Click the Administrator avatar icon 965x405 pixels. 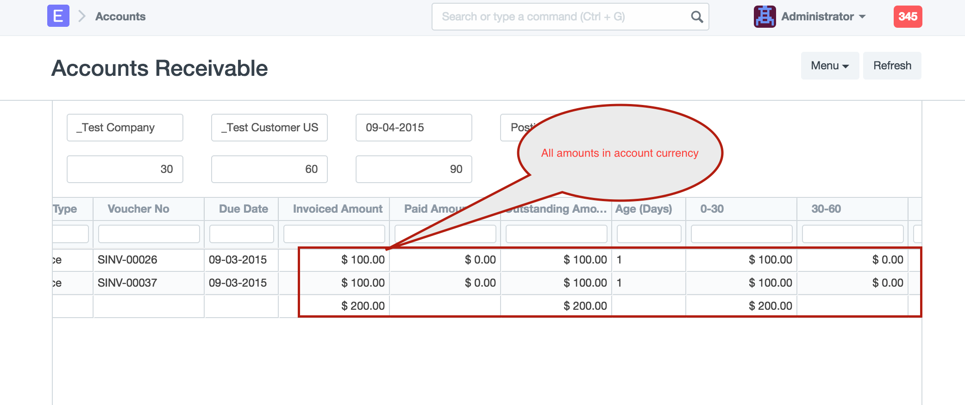764,17
